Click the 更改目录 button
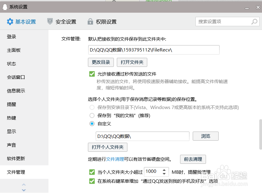 [x=101, y=62]
